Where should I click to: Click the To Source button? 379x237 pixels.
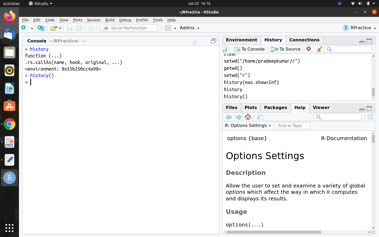pos(286,49)
